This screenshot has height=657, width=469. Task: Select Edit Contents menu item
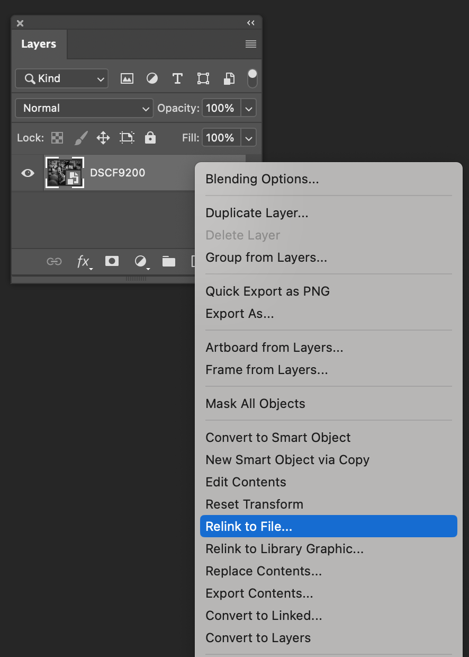pyautogui.click(x=329, y=482)
